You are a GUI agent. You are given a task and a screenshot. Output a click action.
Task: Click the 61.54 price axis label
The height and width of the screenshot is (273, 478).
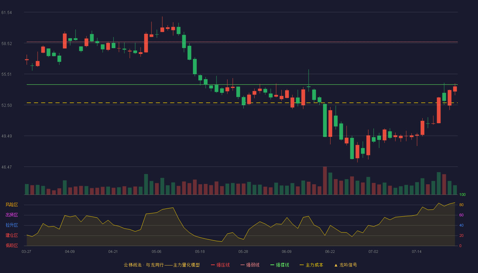click(6, 13)
